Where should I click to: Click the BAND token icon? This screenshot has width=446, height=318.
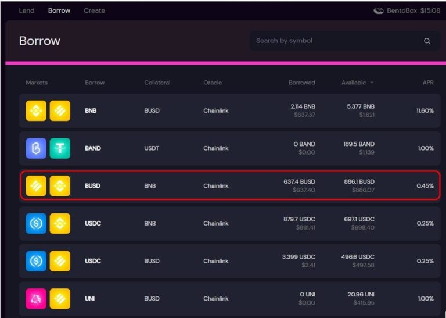click(x=36, y=148)
